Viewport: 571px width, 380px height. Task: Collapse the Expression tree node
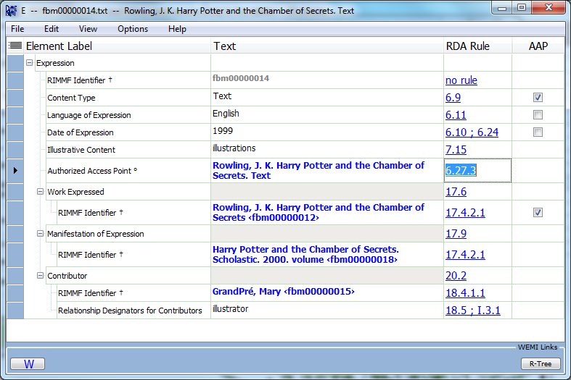30,63
